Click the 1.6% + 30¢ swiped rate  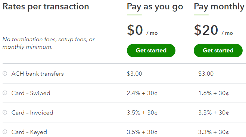point(214,93)
